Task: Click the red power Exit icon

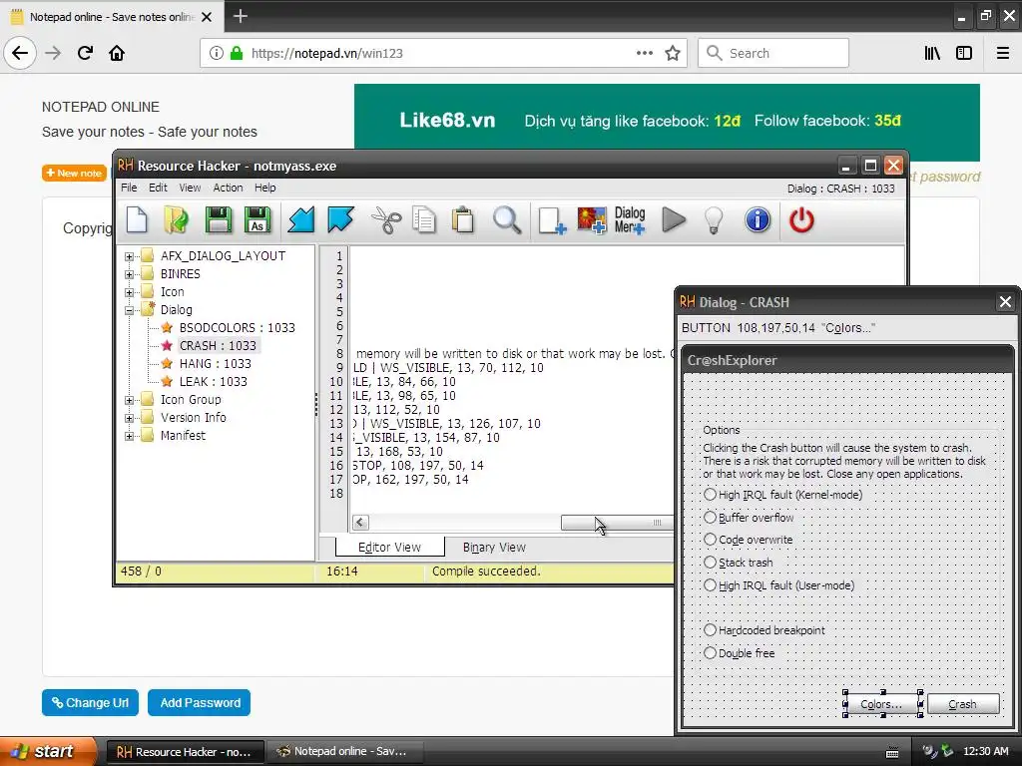Action: 801,220
